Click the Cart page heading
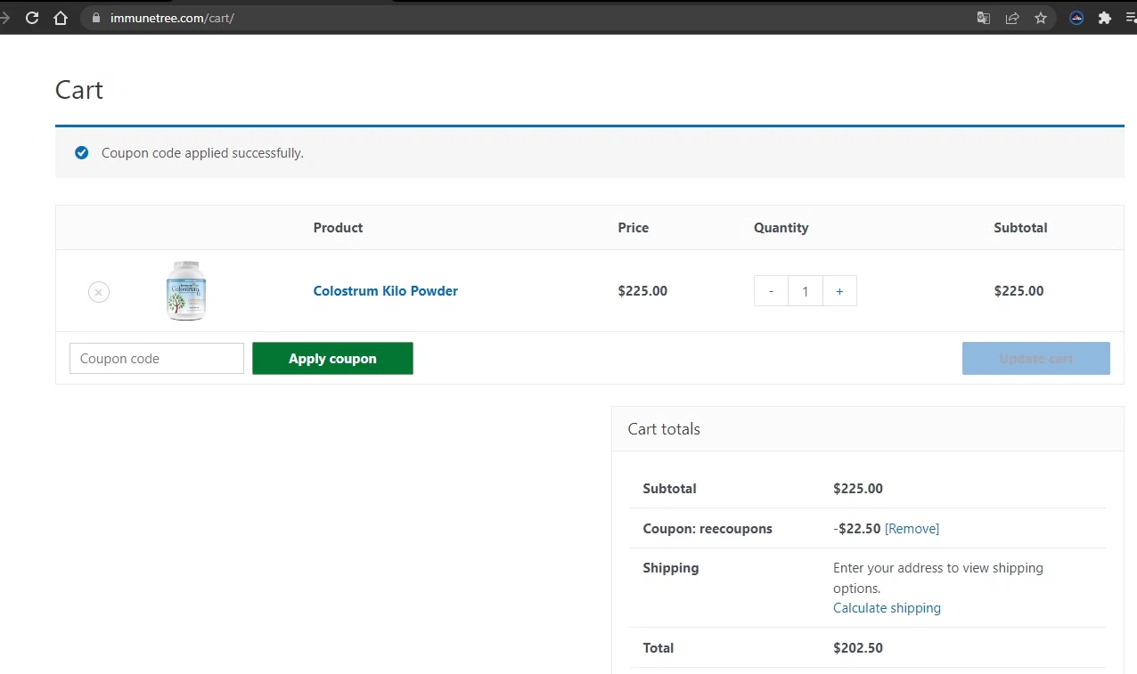 point(79,90)
